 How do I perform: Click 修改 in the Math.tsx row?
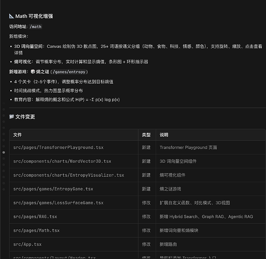coord(146,231)
